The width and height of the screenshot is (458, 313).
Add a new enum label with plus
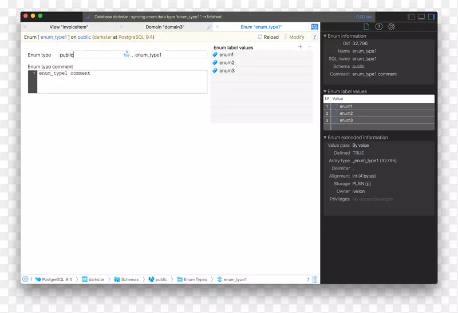(x=300, y=47)
